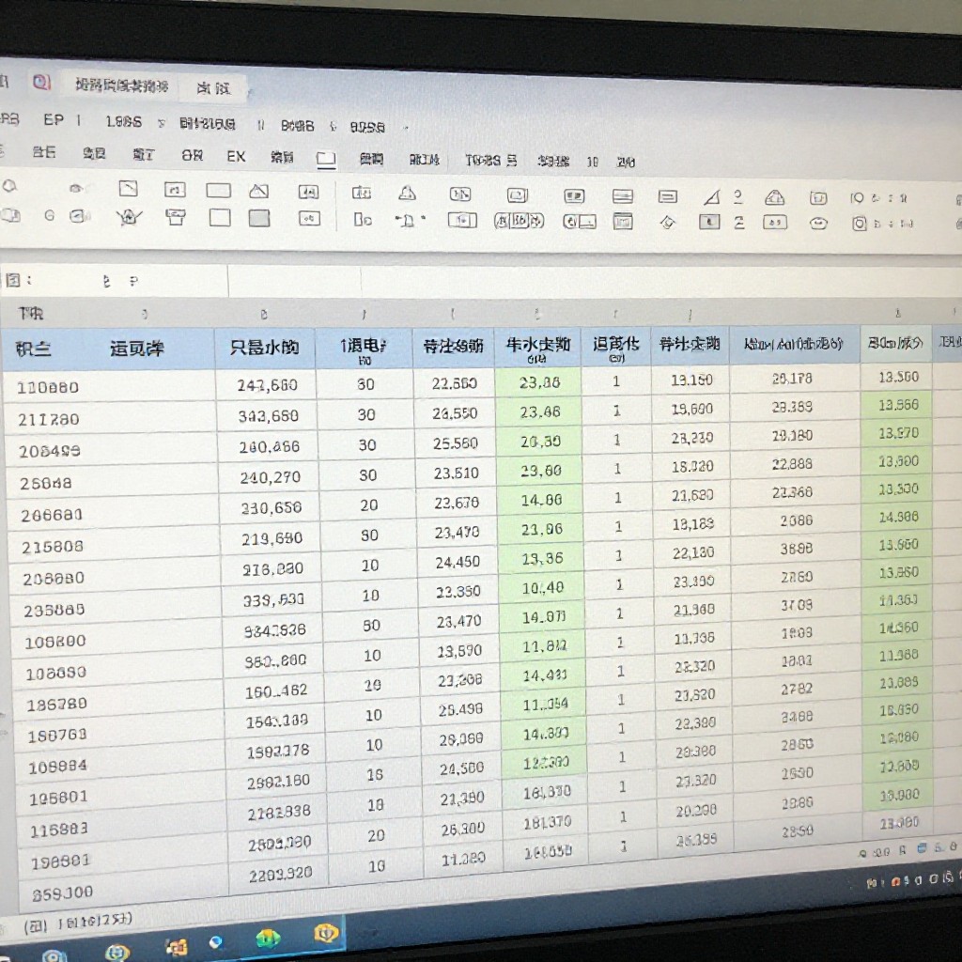Select the cell containing 240,270
Screen dimensions: 962x962
point(269,477)
